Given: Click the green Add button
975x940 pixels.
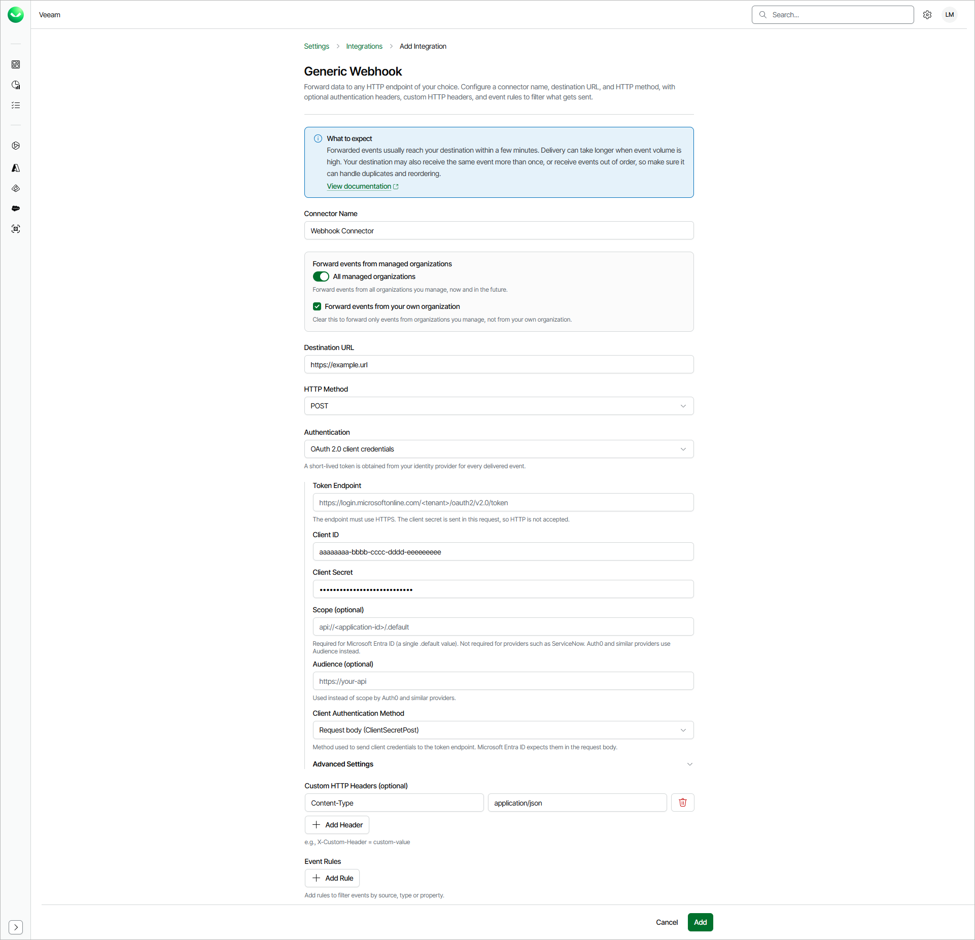Looking at the screenshot, I should pyautogui.click(x=700, y=922).
